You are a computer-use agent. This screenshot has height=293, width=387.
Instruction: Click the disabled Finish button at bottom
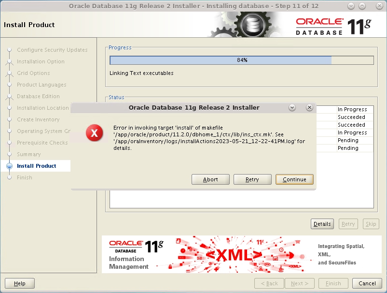coord(333,283)
